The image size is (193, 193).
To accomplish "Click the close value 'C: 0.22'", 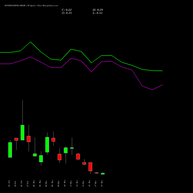I will (x=67, y=10).
